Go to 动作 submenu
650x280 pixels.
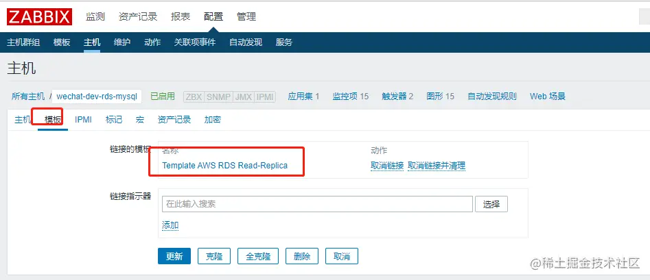click(x=152, y=42)
